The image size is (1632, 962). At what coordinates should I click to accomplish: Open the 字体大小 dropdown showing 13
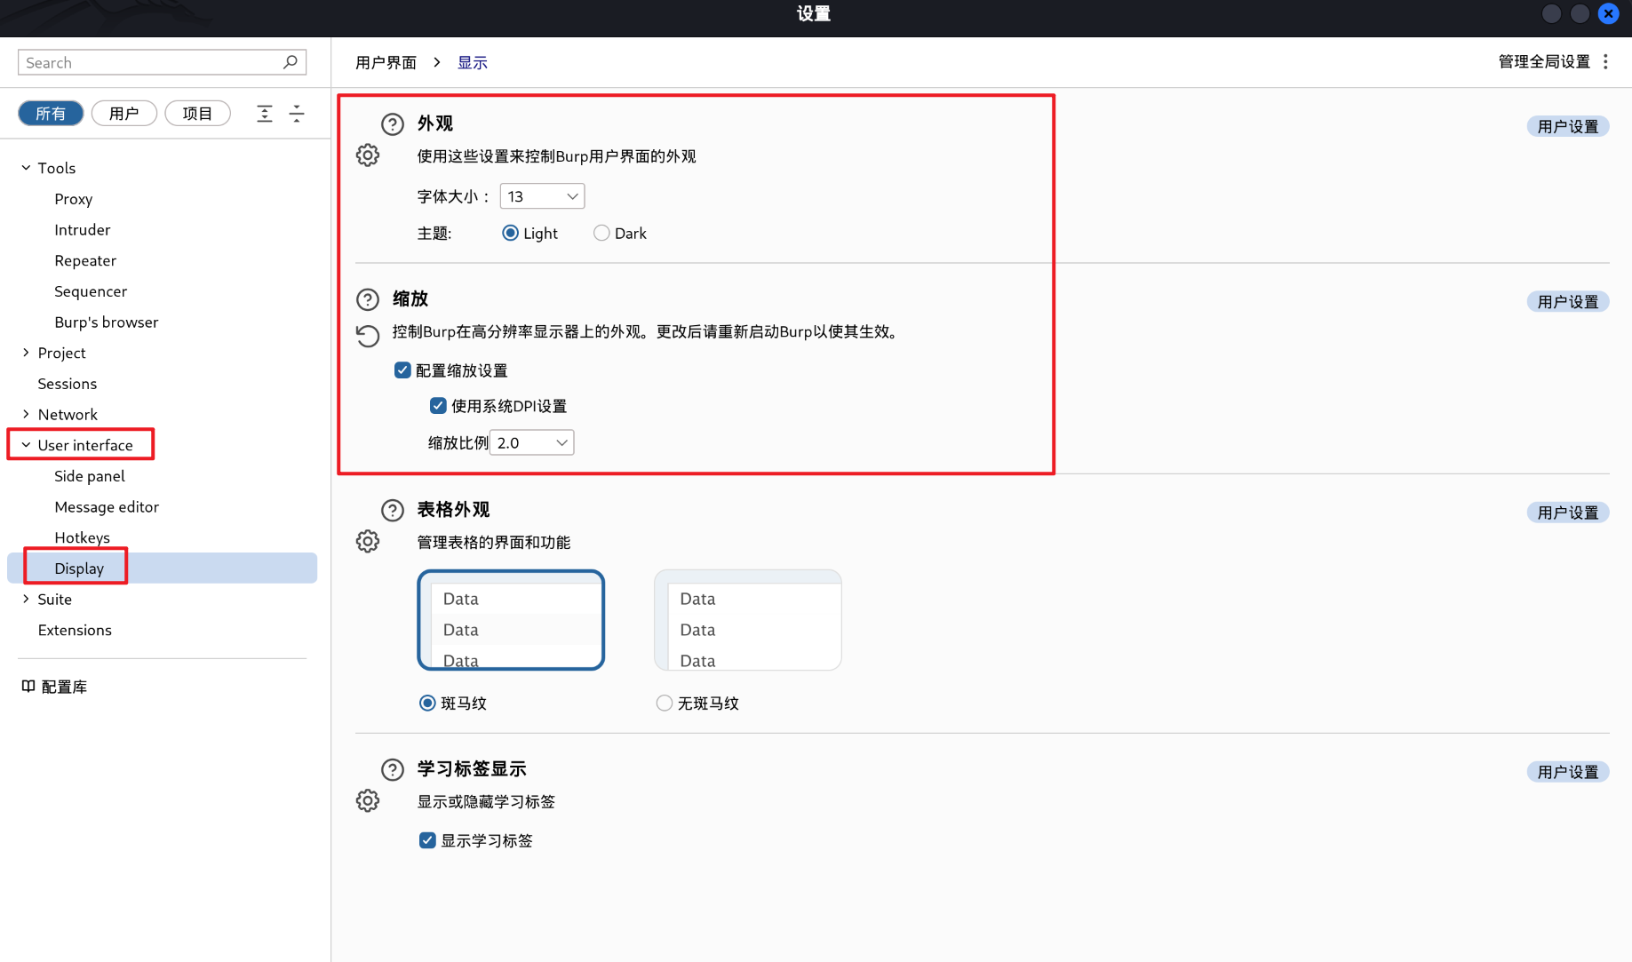(542, 196)
